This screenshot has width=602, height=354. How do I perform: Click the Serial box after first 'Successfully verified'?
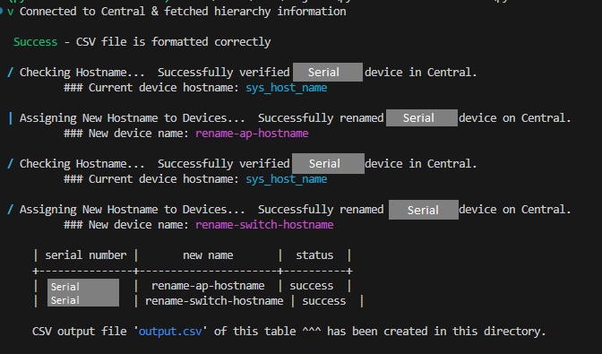coord(328,73)
